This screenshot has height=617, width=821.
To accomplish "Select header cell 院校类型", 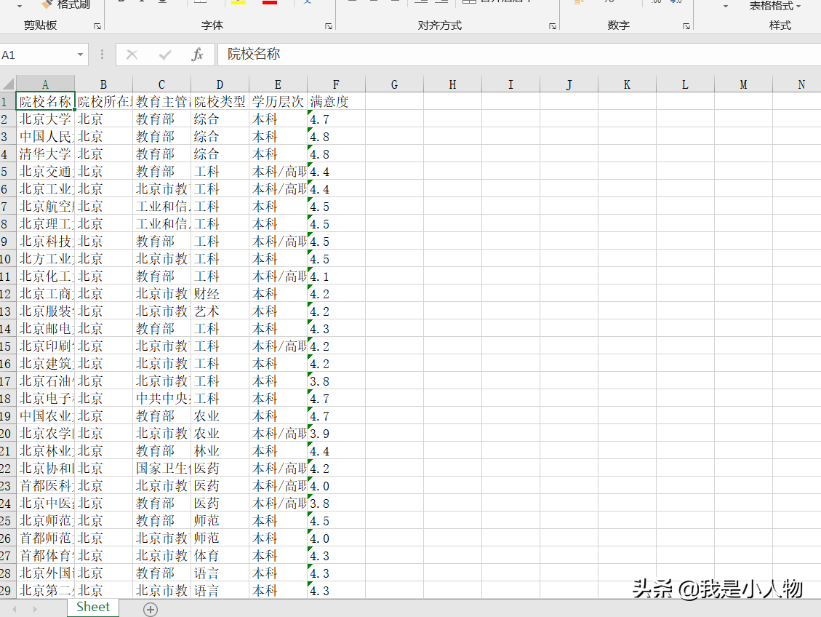I will pos(220,102).
